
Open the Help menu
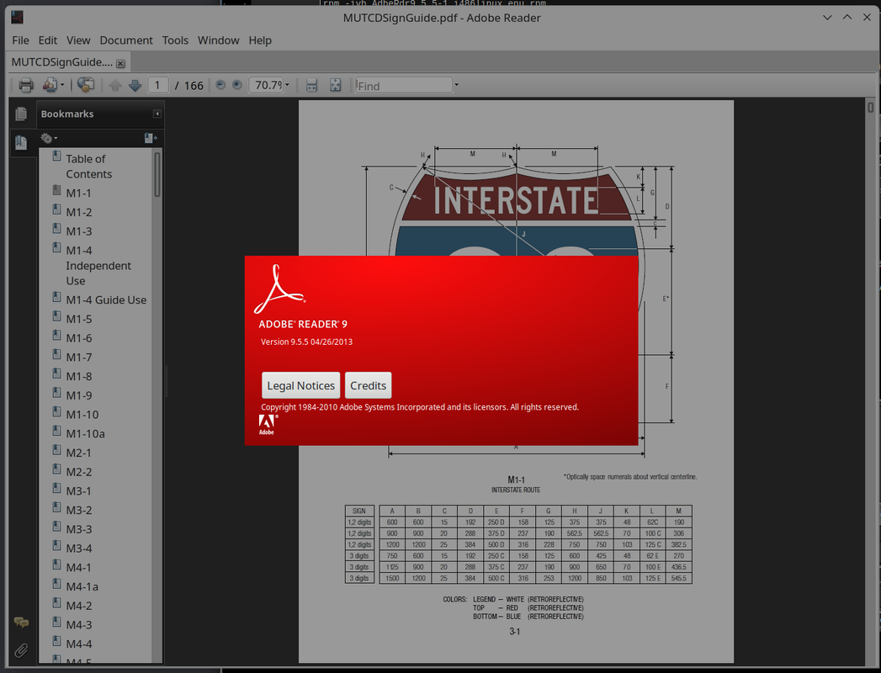(260, 40)
